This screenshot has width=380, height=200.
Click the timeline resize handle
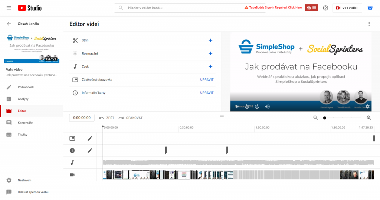click(222, 117)
